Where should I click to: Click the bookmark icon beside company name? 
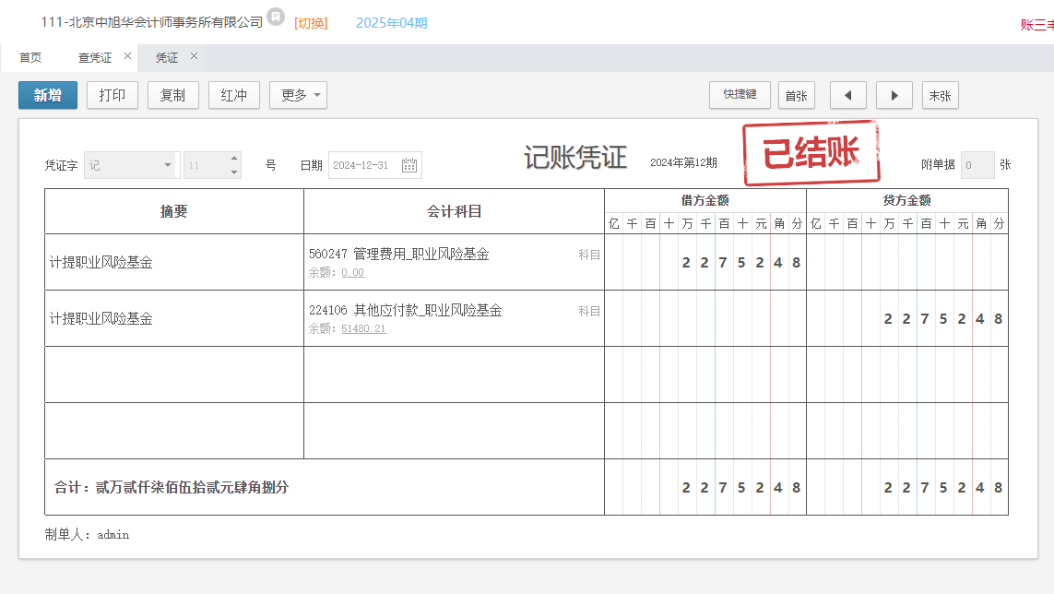pyautogui.click(x=276, y=17)
